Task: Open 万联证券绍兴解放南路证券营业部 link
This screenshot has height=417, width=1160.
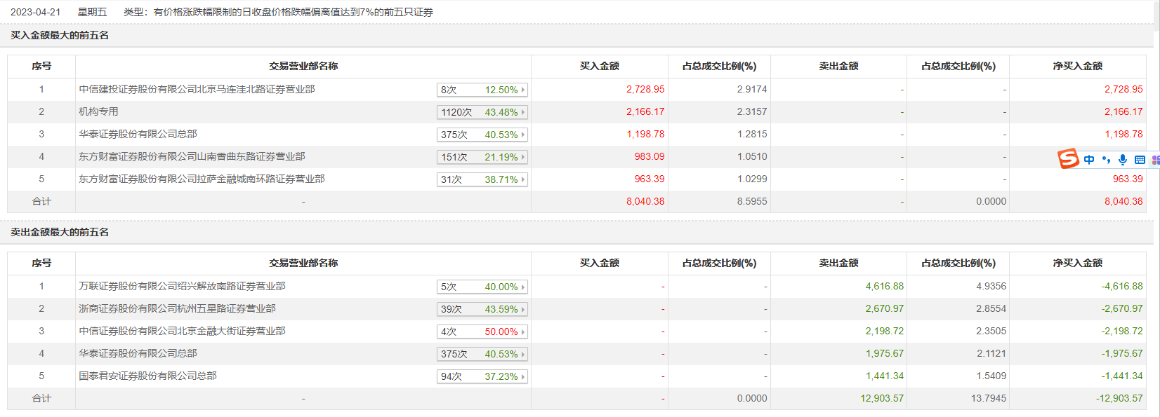Action: pyautogui.click(x=182, y=286)
